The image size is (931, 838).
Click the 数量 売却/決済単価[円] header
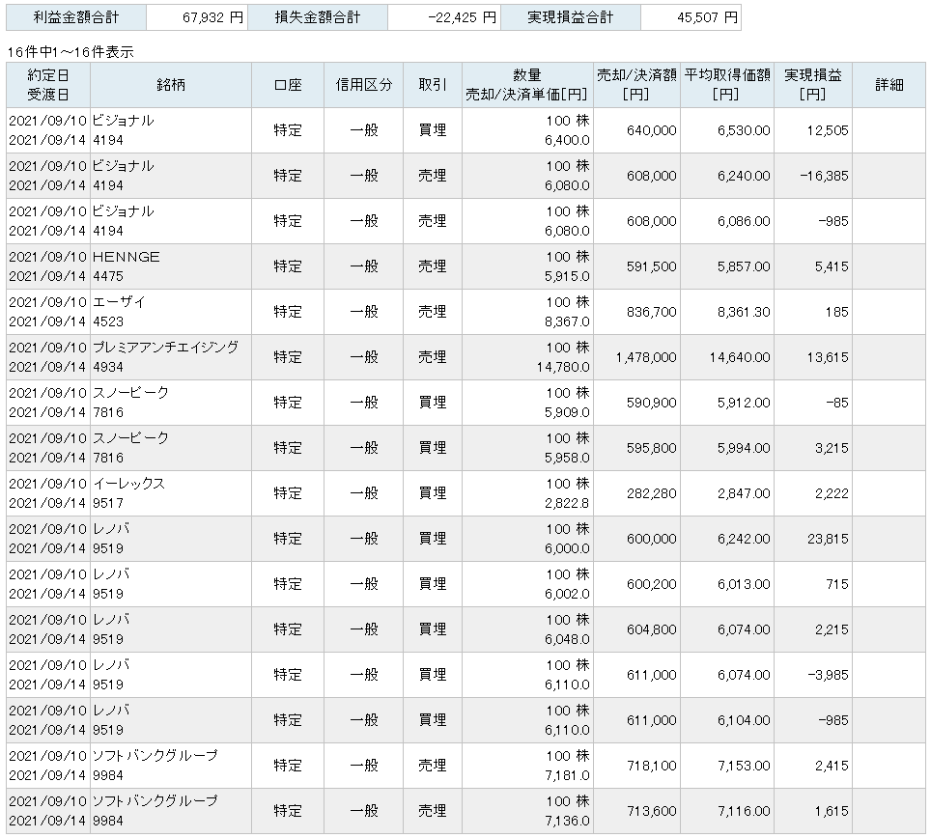527,85
